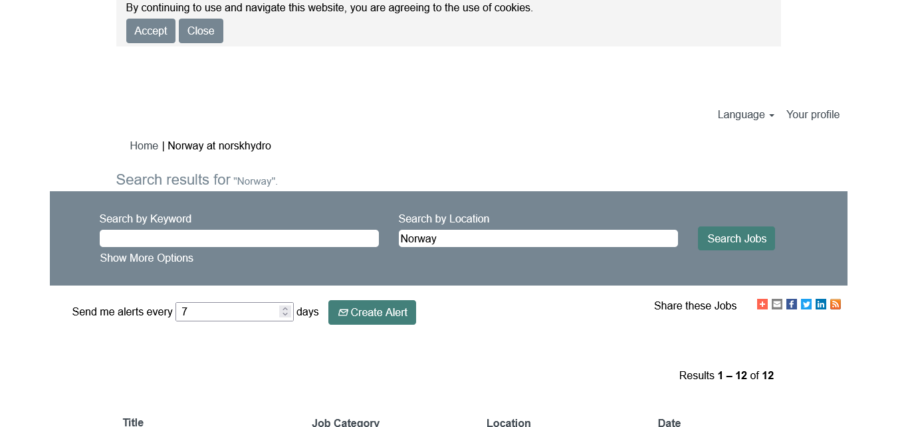Click the Search by Location field

point(538,238)
